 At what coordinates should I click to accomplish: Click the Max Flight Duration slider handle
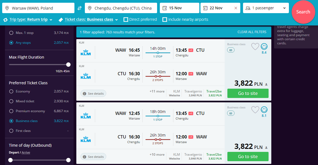click(x=68, y=65)
